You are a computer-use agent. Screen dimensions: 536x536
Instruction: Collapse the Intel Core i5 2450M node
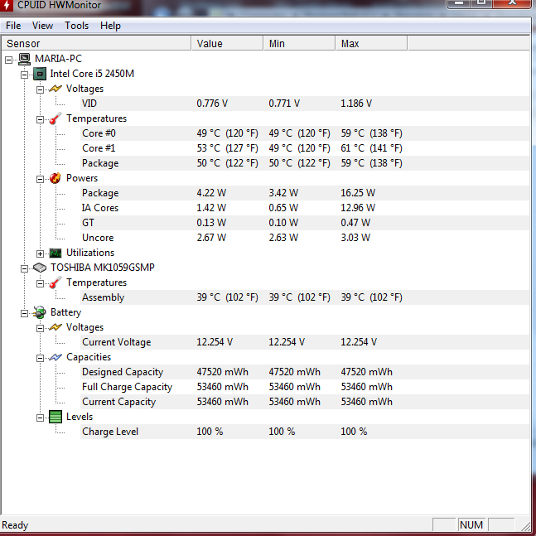coord(24,75)
